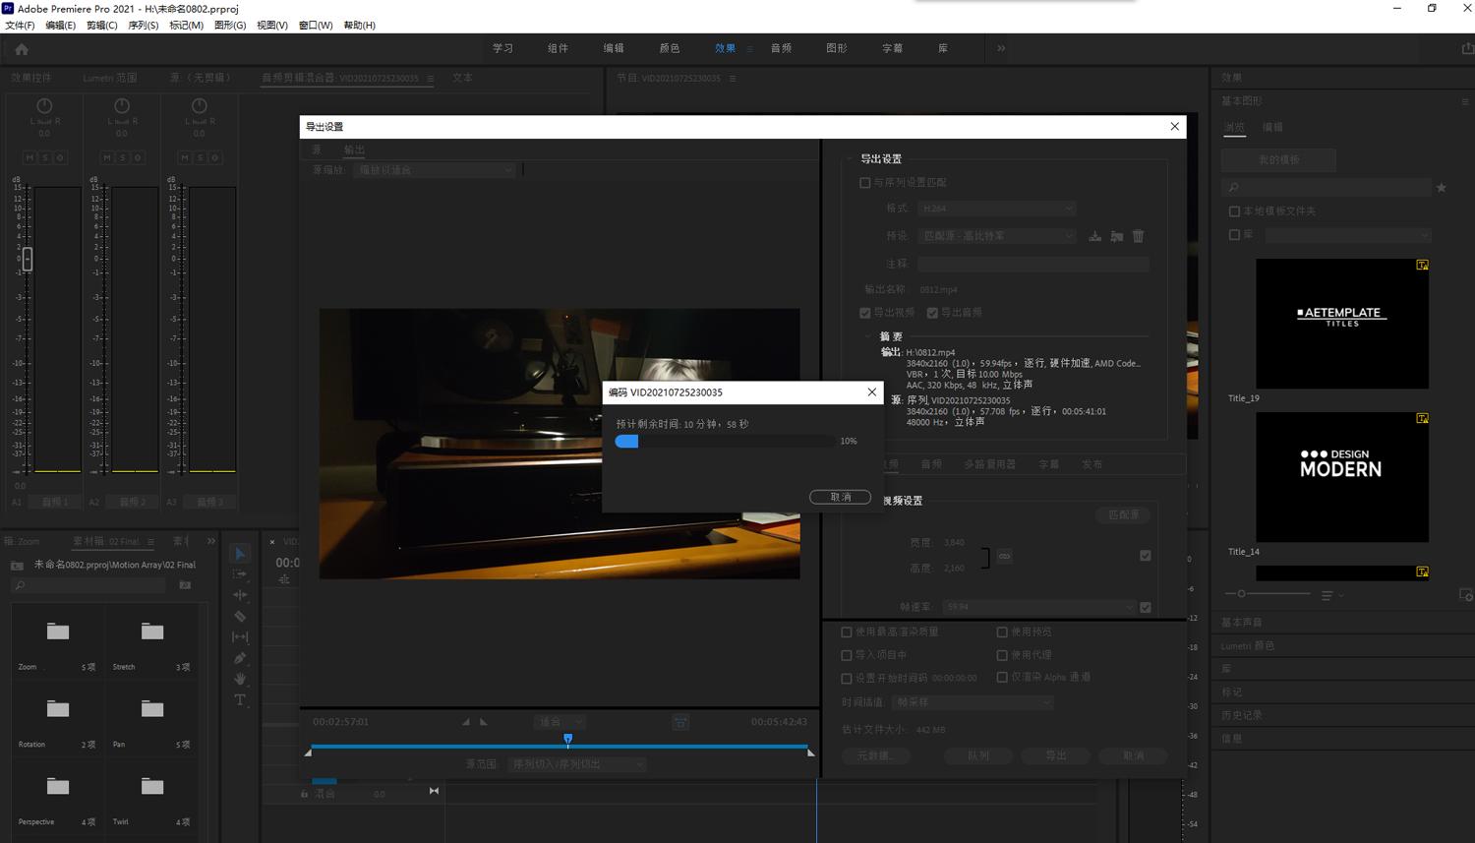Cancel encoding with the 取消 button

click(x=840, y=497)
